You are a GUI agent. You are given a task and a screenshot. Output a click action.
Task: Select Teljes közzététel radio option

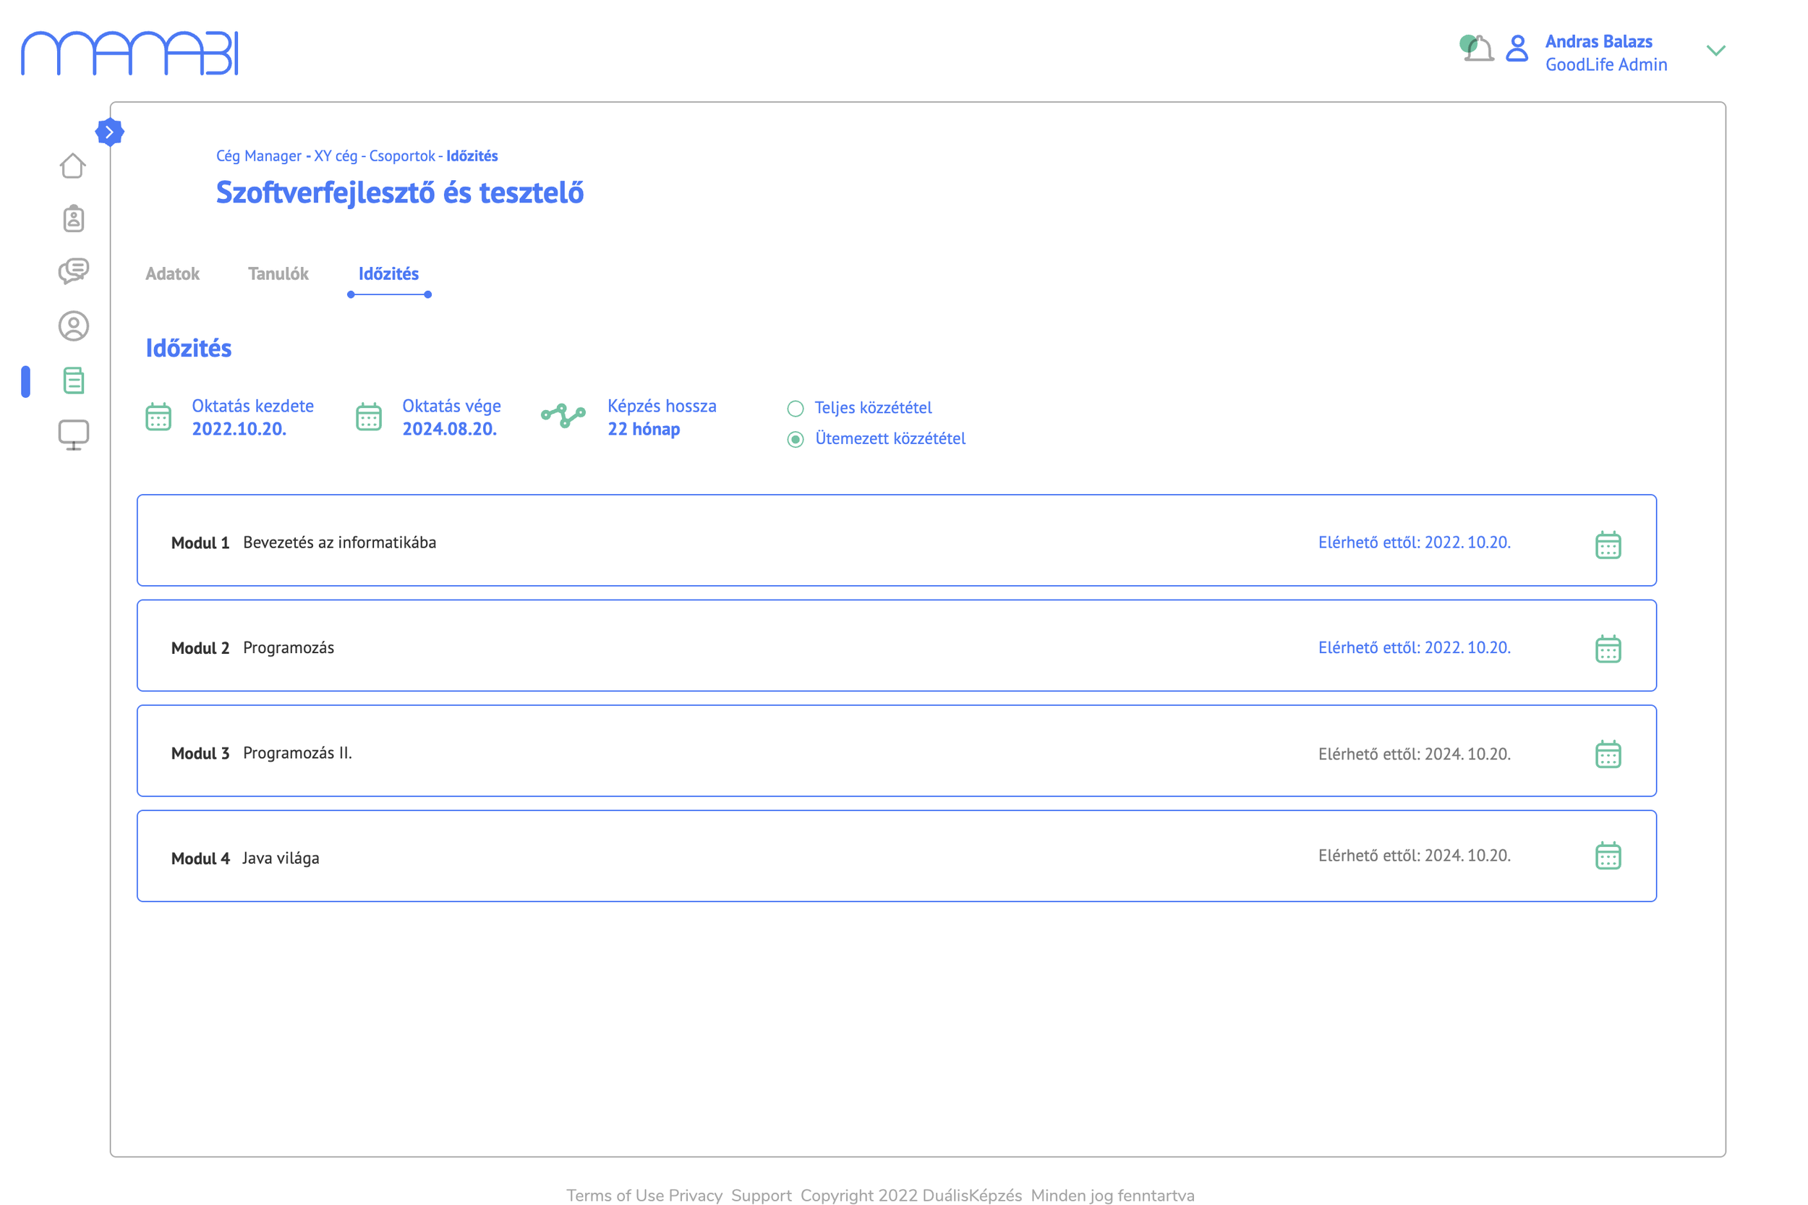pyautogui.click(x=796, y=408)
